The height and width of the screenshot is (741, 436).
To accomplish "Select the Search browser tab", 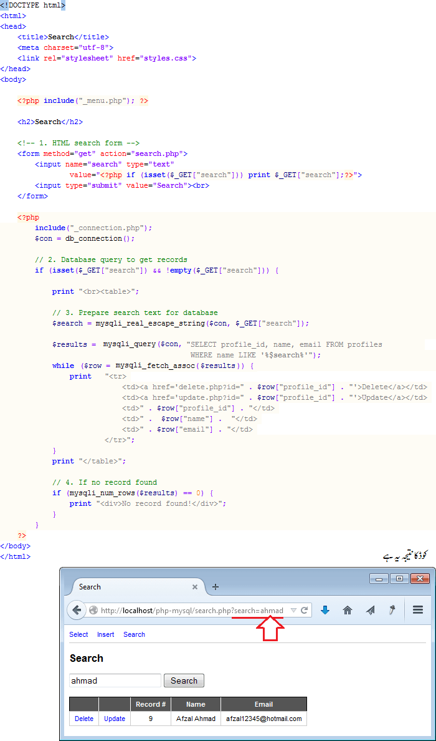I will click(x=125, y=587).
